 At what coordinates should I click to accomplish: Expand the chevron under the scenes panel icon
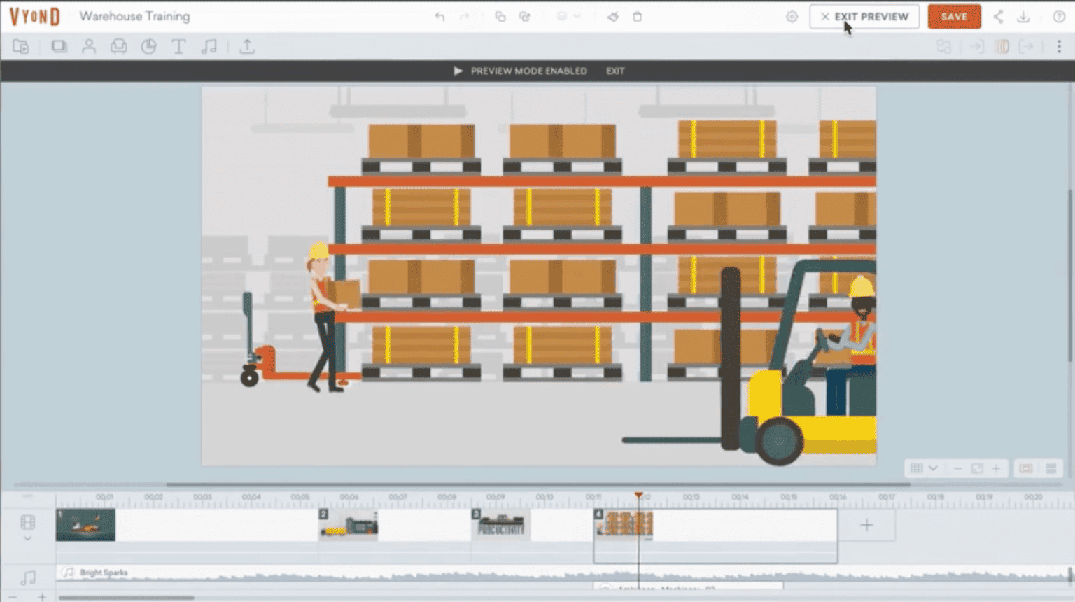[28, 539]
